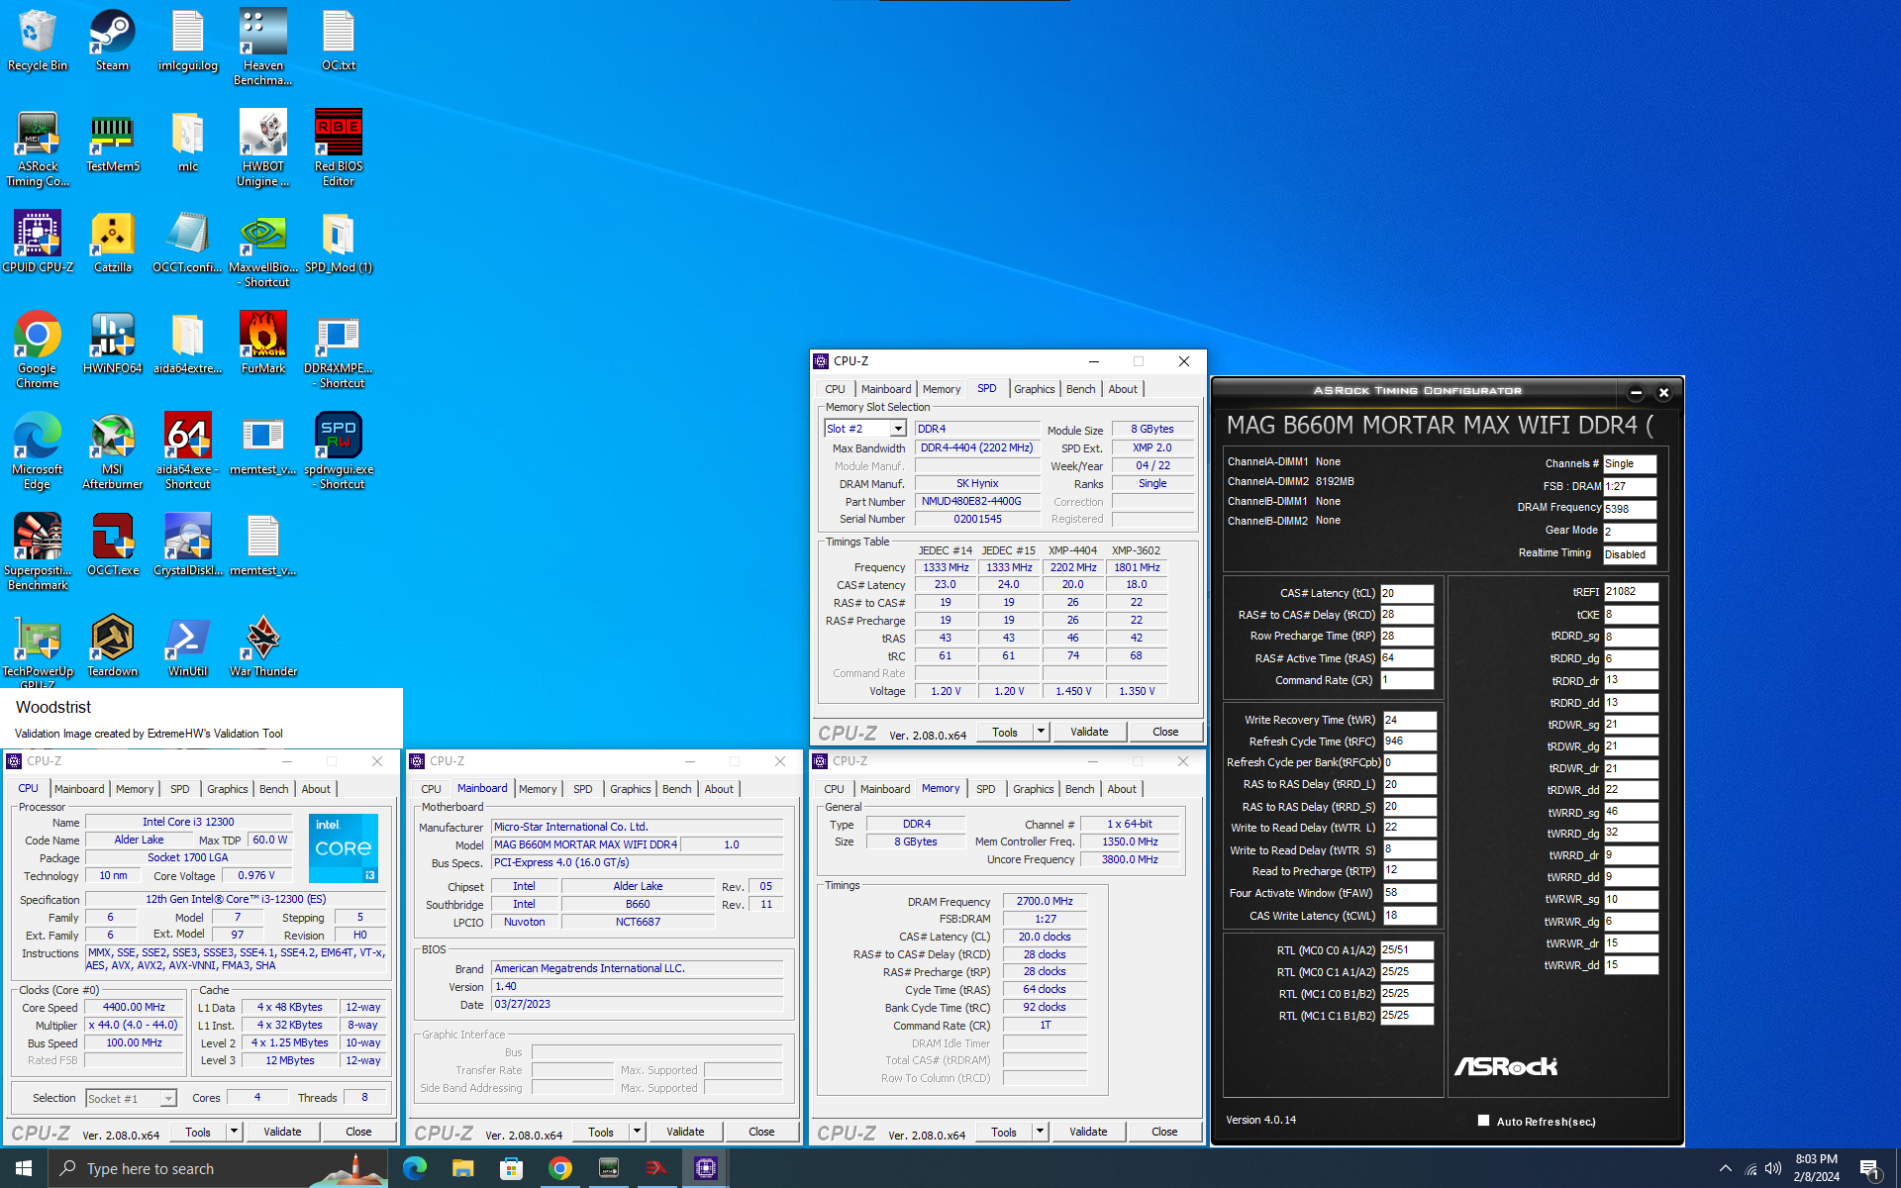The image size is (1901, 1188).
Task: Launch War Thunder desktop shortcut
Action: pos(263,646)
